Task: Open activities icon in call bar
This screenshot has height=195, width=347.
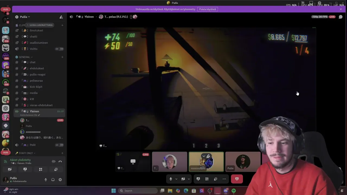Action: 207,179
